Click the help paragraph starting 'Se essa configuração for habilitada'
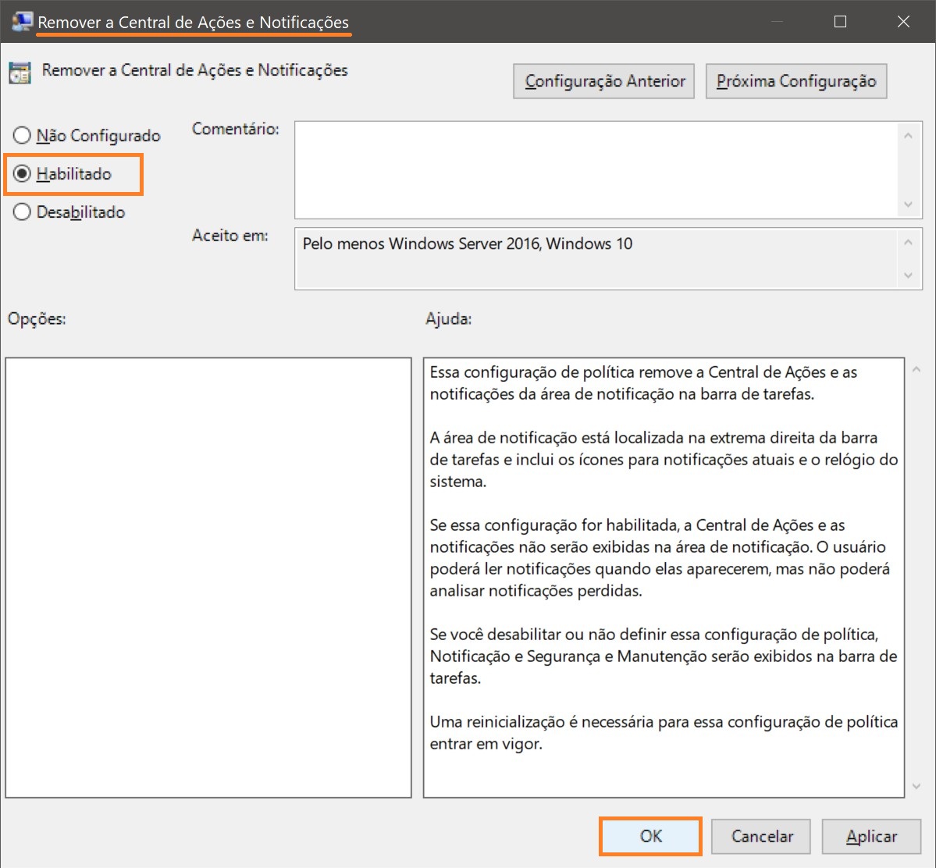The width and height of the screenshot is (936, 868). pyautogui.click(x=660, y=558)
